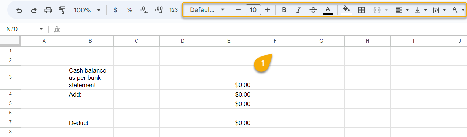467x137 pixels.
Task: Open the Text rotation dropdown
Action: [458, 10]
